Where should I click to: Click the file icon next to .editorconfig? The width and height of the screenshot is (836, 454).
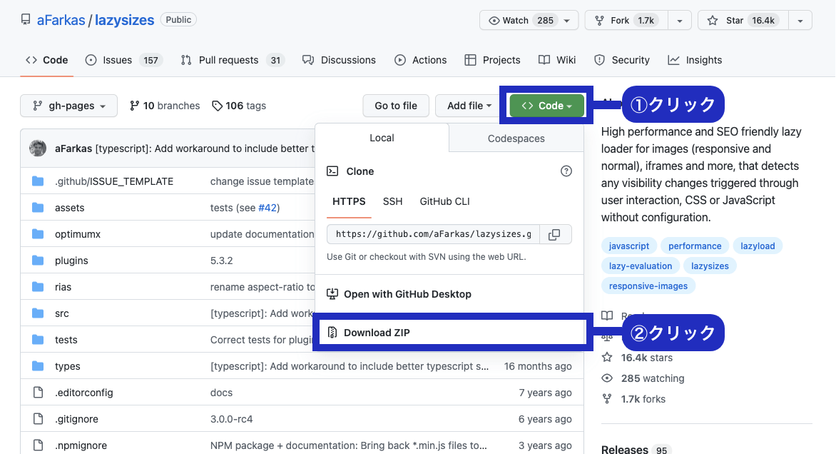pyautogui.click(x=38, y=393)
